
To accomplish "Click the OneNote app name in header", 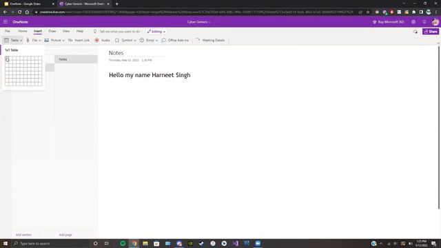I will click(20, 22).
